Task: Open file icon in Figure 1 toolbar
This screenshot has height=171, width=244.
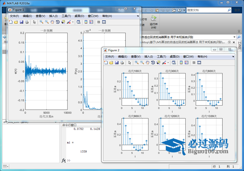Action: point(16,22)
